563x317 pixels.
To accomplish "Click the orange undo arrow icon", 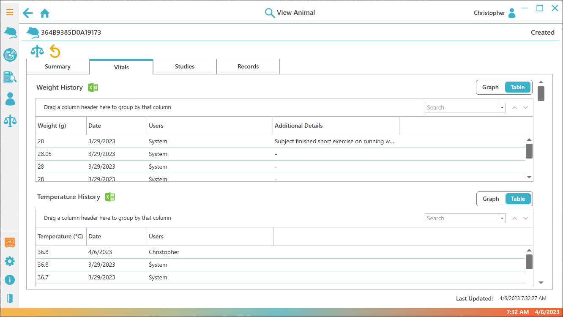I will click(55, 51).
